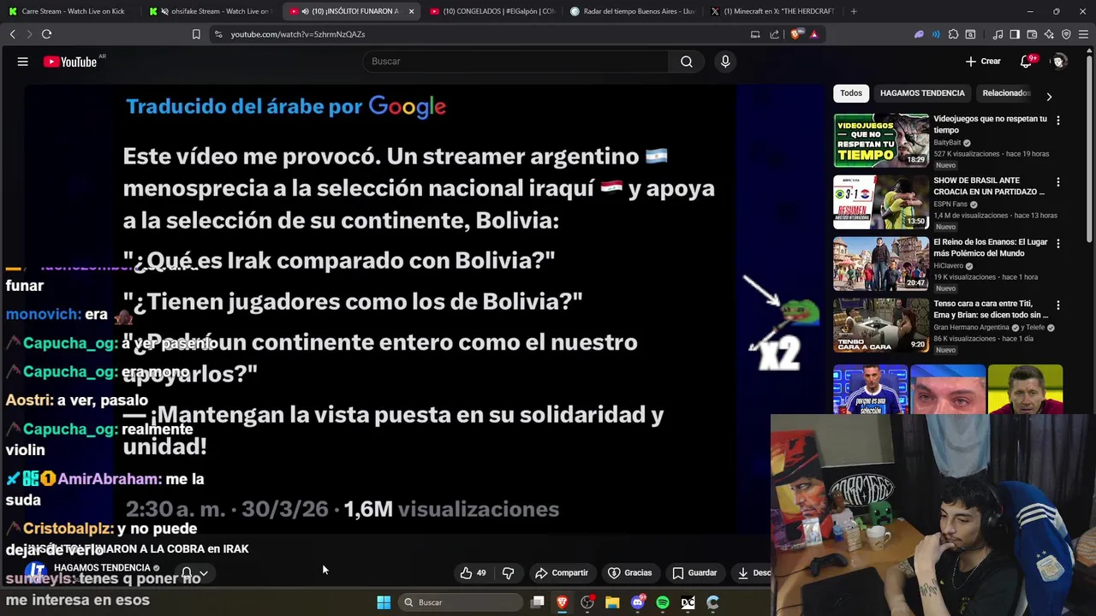Screen dimensions: 1096x616
Task: Toggle the browser sidebar panel
Action: (x=1015, y=34)
